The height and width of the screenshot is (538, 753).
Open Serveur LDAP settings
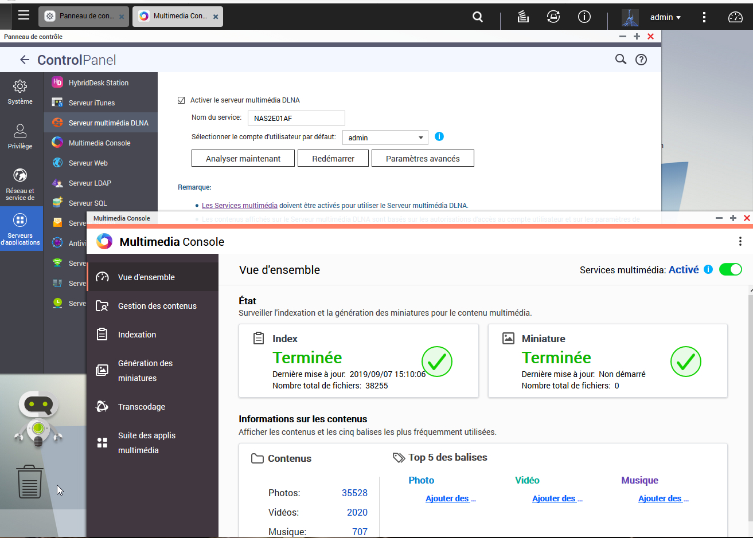pos(100,183)
